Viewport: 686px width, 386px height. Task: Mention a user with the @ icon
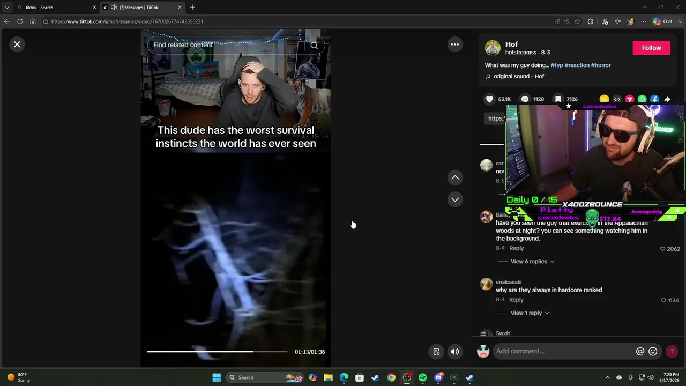pos(640,351)
